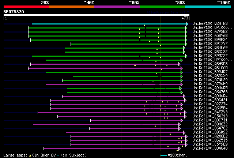234x158 pixels.
Task: Open hit UniRef100_C5X313 label
Action: click(210, 116)
